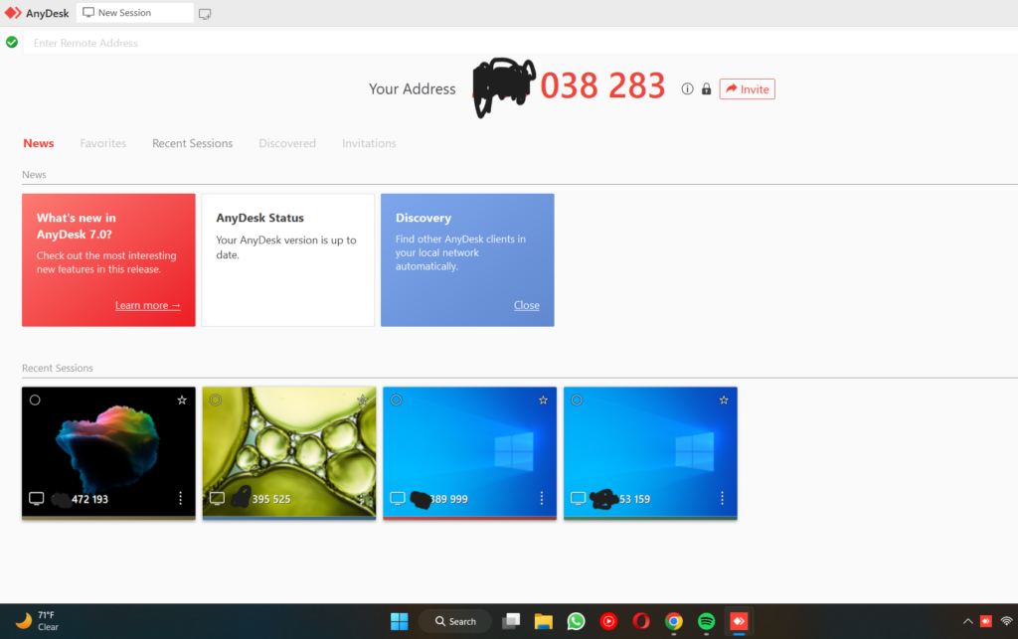Click Learn more on AnyDesk 7.0 card
Viewport: 1018px width, 639px height.
147,305
